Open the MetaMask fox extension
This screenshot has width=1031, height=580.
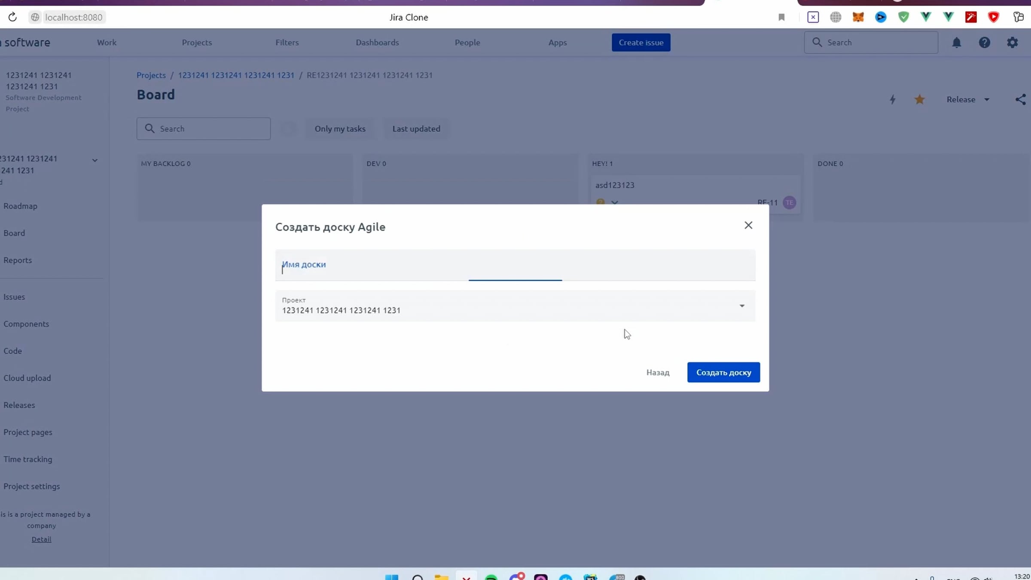pyautogui.click(x=858, y=17)
